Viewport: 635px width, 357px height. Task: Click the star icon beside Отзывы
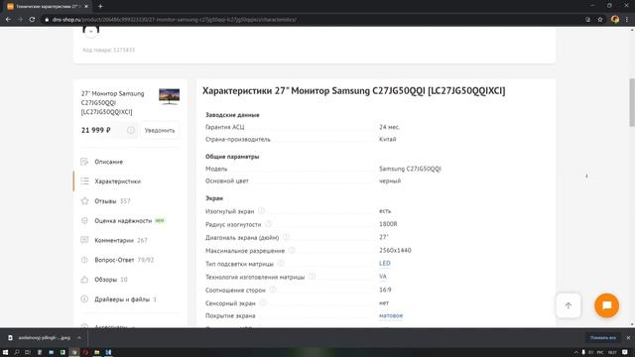[x=84, y=201]
